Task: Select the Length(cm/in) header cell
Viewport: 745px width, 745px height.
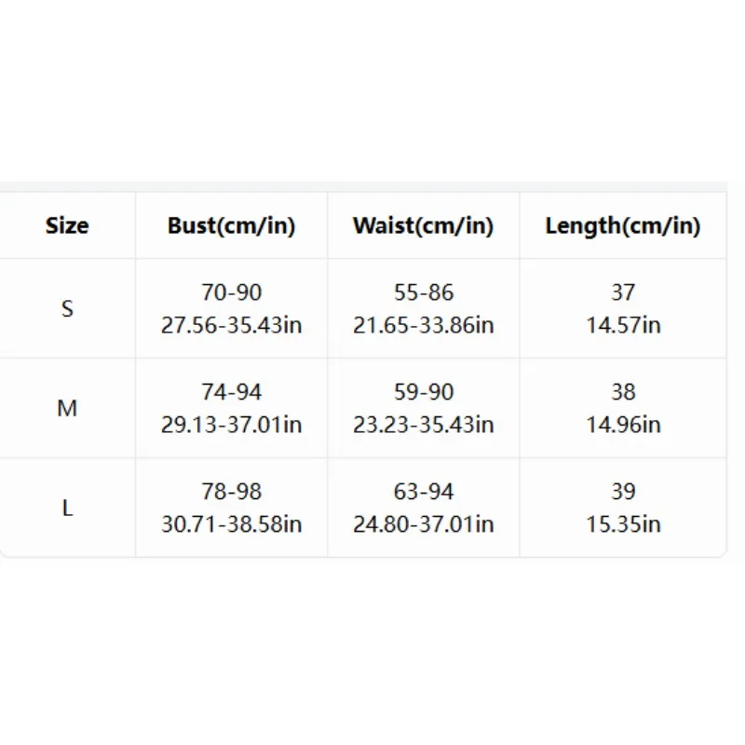Action: pyautogui.click(x=622, y=225)
